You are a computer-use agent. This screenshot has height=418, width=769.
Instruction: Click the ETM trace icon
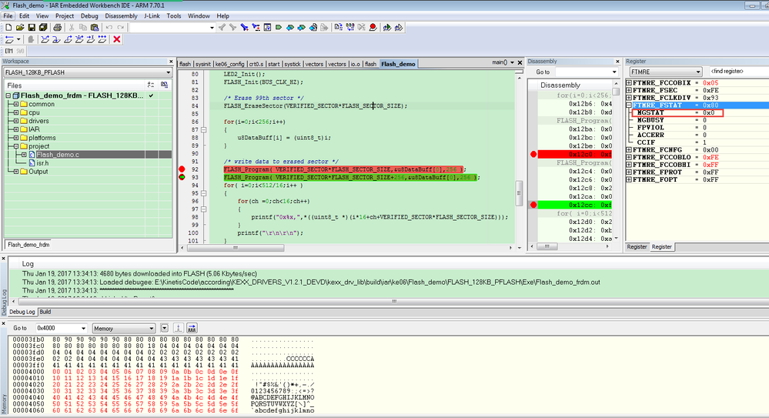(x=9, y=51)
